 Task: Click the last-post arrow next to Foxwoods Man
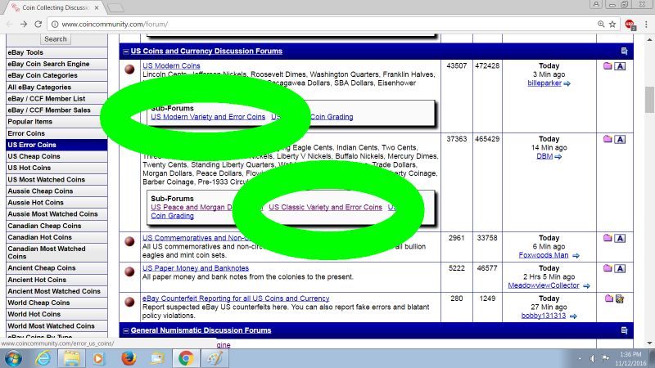pos(576,255)
